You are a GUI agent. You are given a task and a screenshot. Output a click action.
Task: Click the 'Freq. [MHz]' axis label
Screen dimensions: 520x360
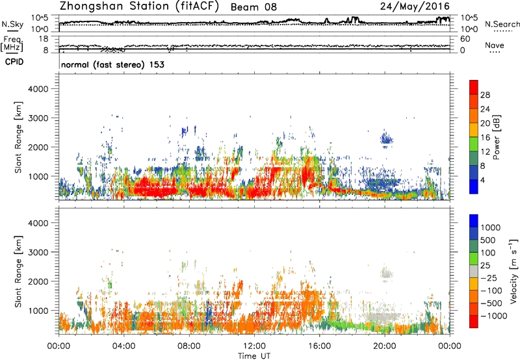coord(12,44)
